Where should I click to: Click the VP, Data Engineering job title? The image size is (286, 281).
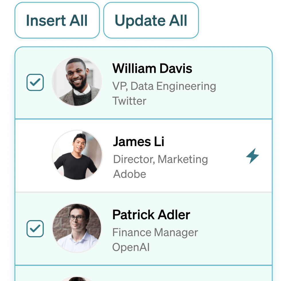164,86
